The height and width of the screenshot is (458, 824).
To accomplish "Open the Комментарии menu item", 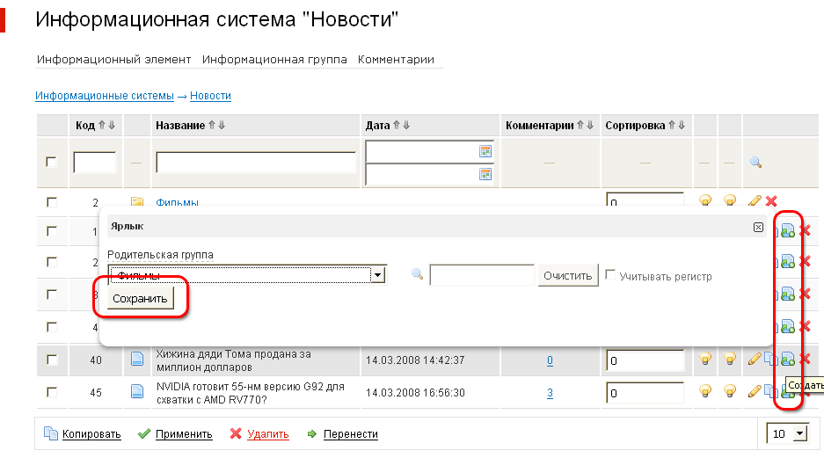I will pos(396,60).
